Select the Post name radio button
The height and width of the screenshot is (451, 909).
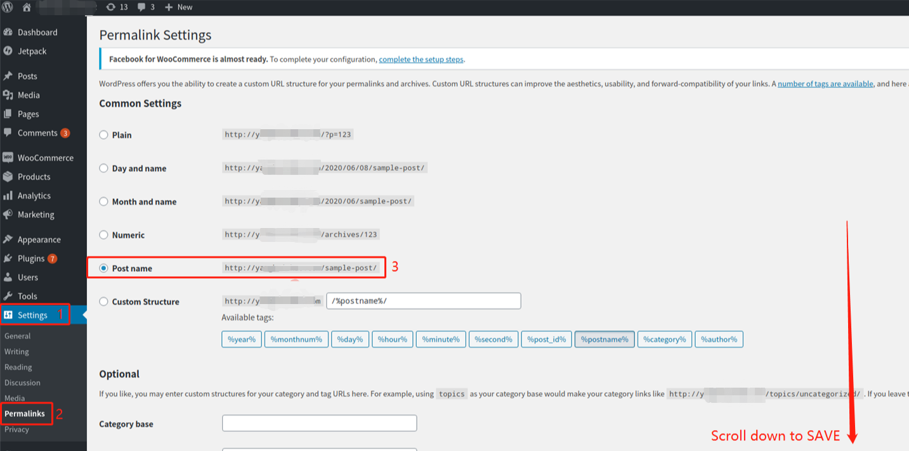(104, 269)
